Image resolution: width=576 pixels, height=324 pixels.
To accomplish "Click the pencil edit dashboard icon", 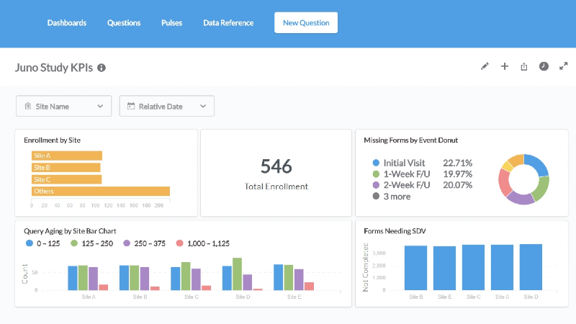I will 485,66.
